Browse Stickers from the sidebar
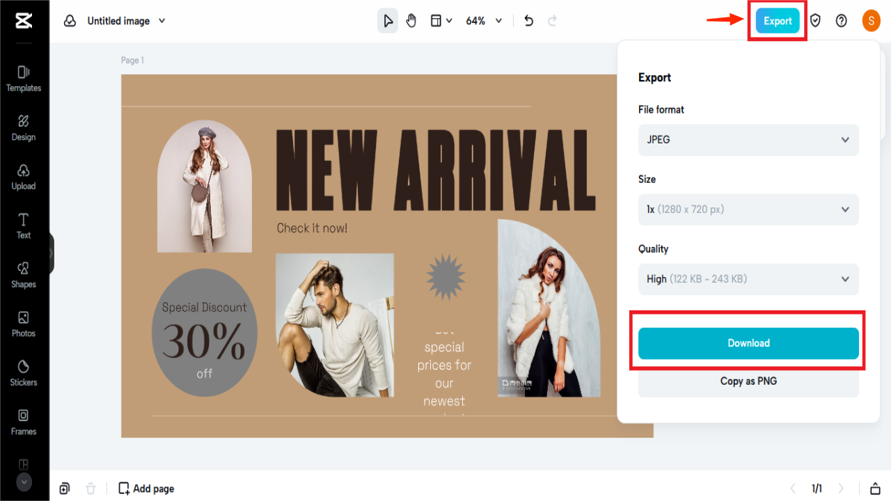The height and width of the screenshot is (501, 891). tap(23, 372)
